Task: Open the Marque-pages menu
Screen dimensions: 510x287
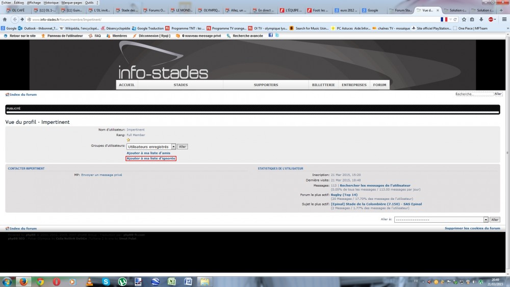Action: pos(72,3)
